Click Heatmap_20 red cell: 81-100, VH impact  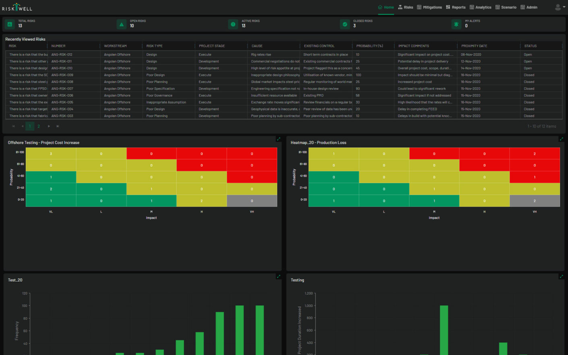[x=535, y=154]
